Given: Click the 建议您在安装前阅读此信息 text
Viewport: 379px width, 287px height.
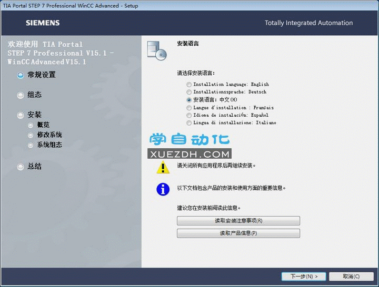Looking at the screenshot, I should coord(209,208).
